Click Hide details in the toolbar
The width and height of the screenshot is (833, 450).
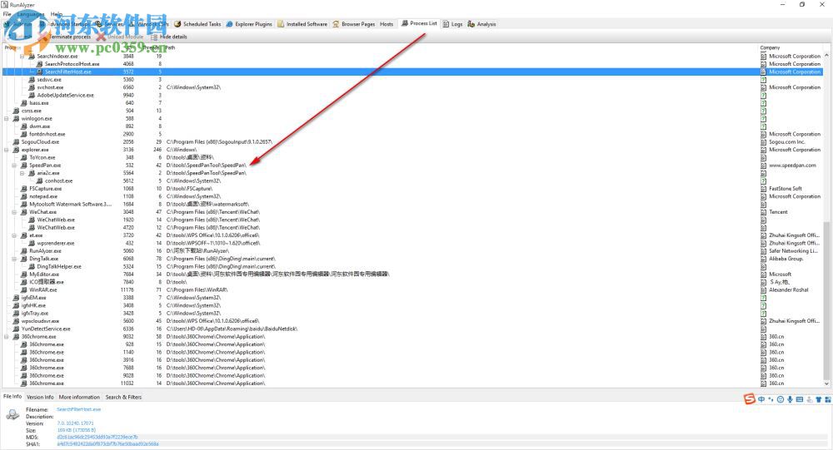click(x=168, y=37)
